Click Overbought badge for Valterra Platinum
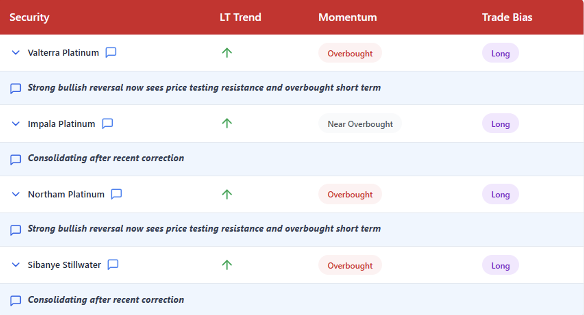 point(350,53)
